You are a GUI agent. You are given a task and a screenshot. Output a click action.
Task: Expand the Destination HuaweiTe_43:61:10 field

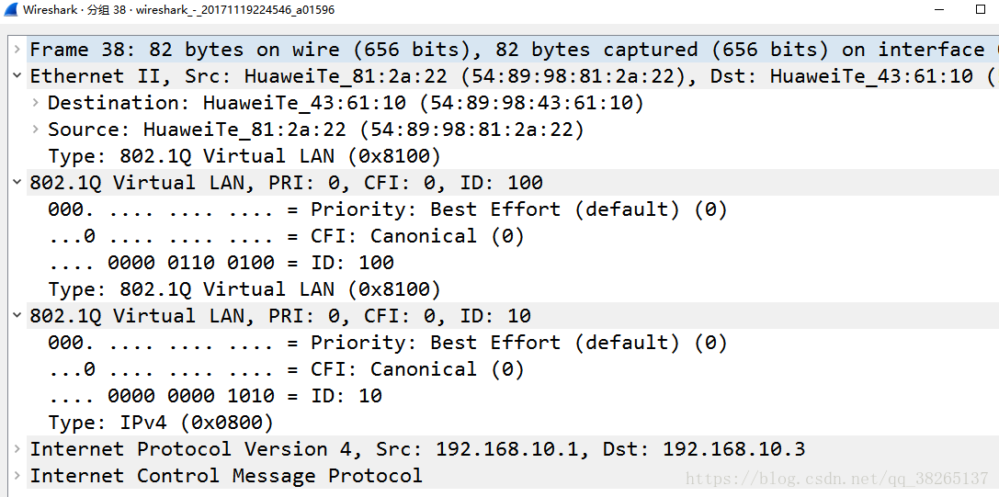34,102
